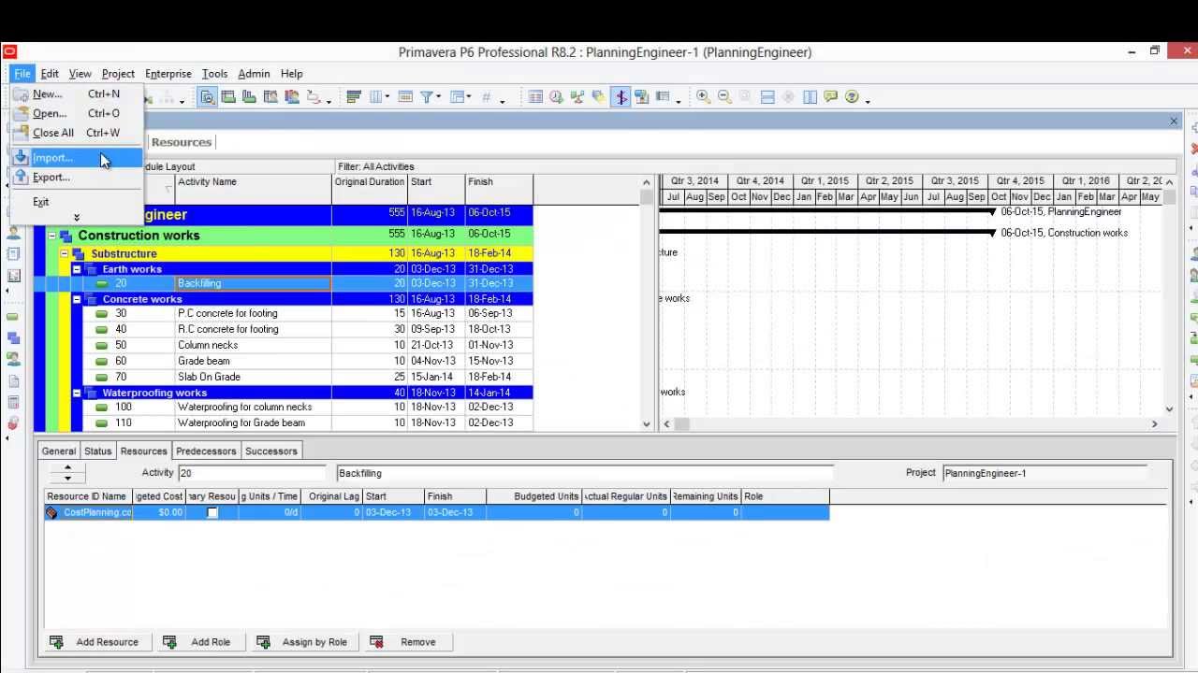The image size is (1198, 673).
Task: Click the Group and Sort icon
Action: [459, 97]
